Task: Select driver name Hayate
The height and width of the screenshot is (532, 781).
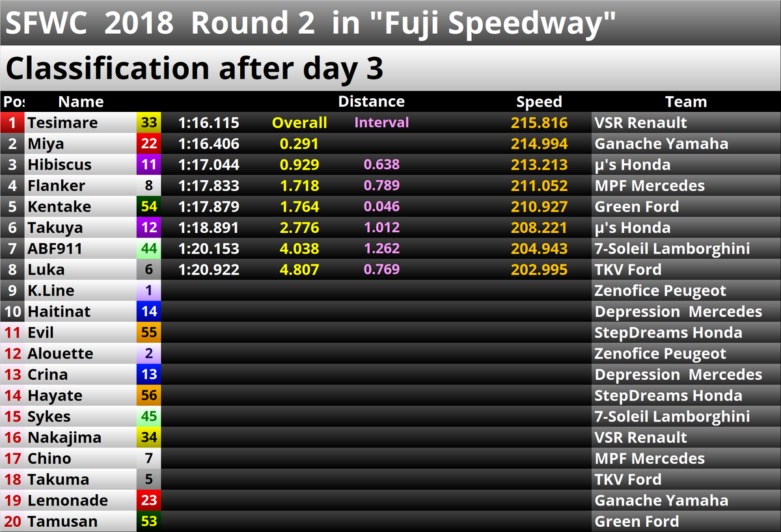Action: pyautogui.click(x=55, y=395)
